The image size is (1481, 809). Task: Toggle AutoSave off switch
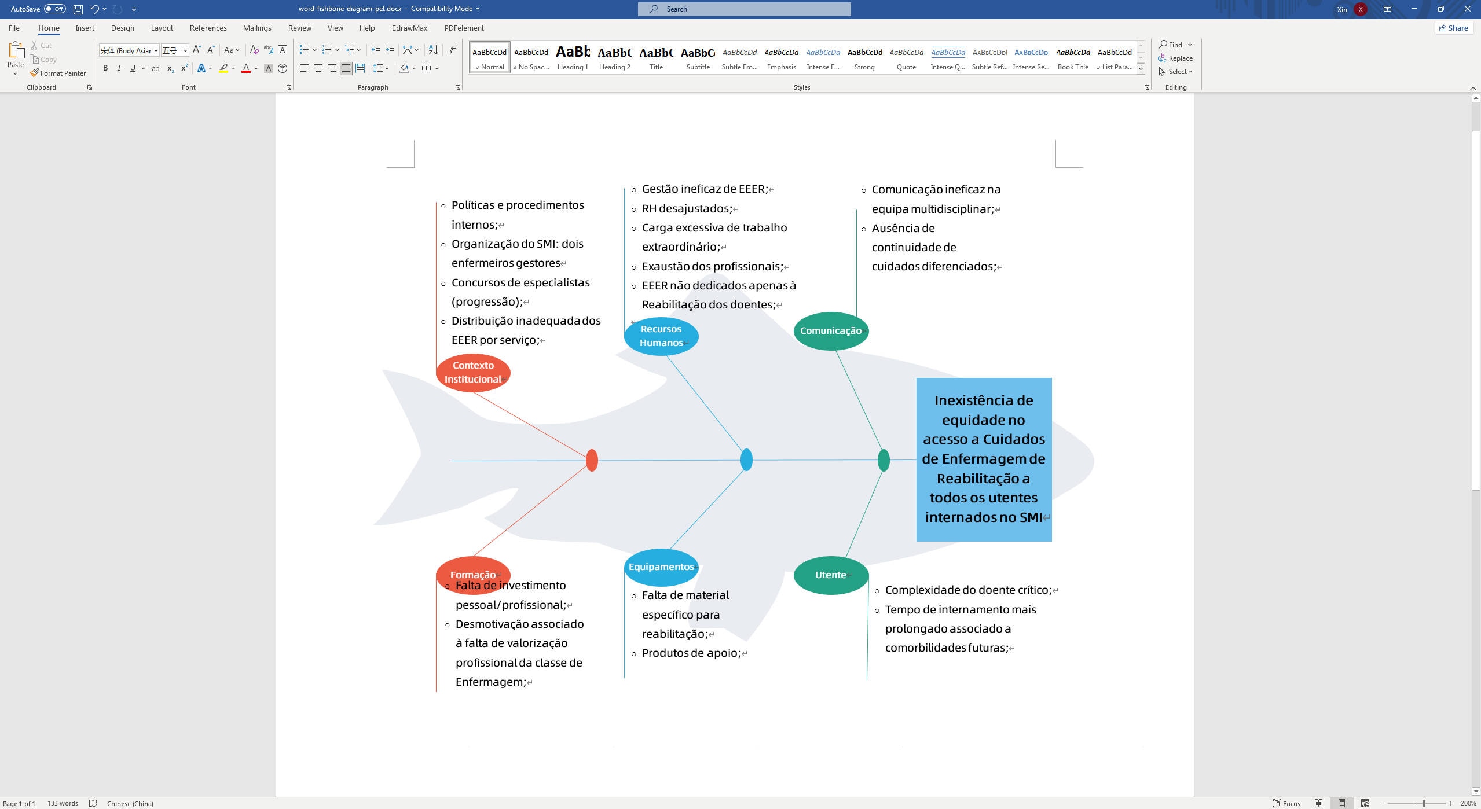click(x=55, y=9)
